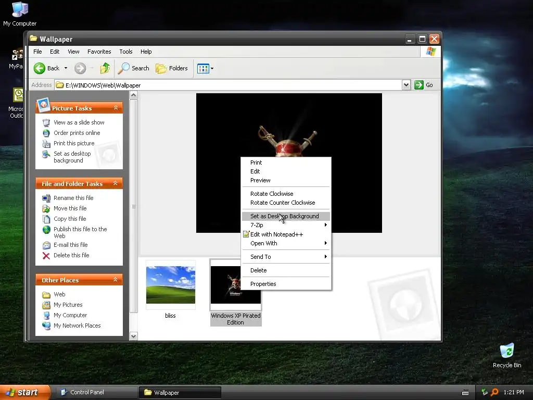The width and height of the screenshot is (533, 400).
Task: Click the Notepad++ icon in context menu
Action: pos(246,234)
